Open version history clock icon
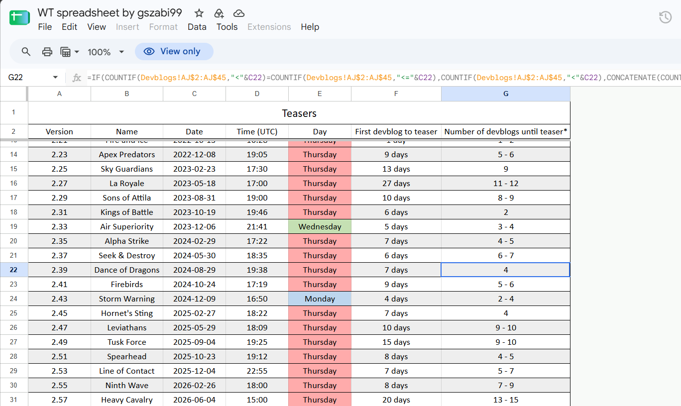The image size is (681, 406). click(x=665, y=17)
